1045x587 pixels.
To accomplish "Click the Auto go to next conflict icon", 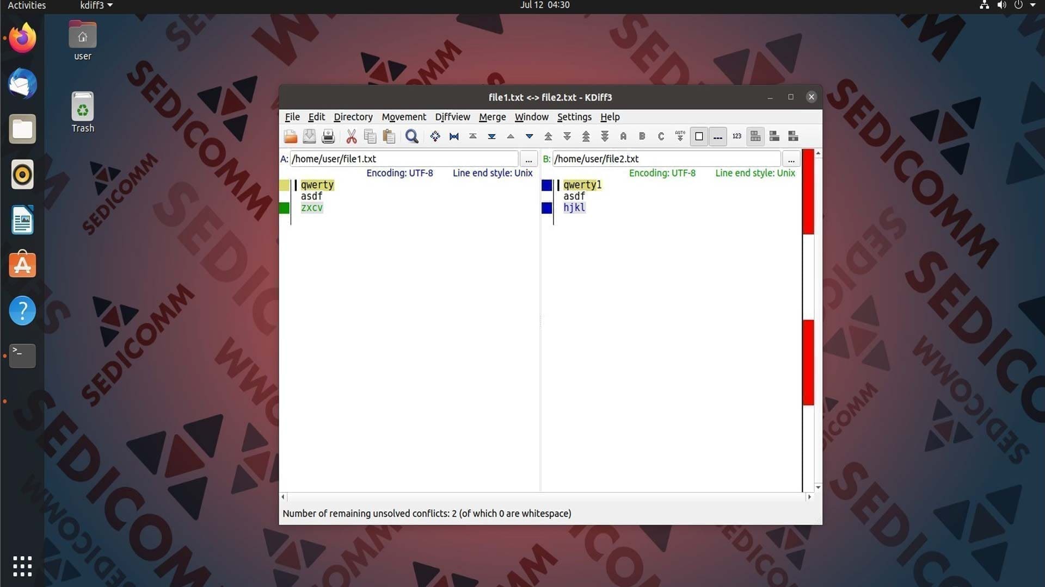I will coord(680,136).
